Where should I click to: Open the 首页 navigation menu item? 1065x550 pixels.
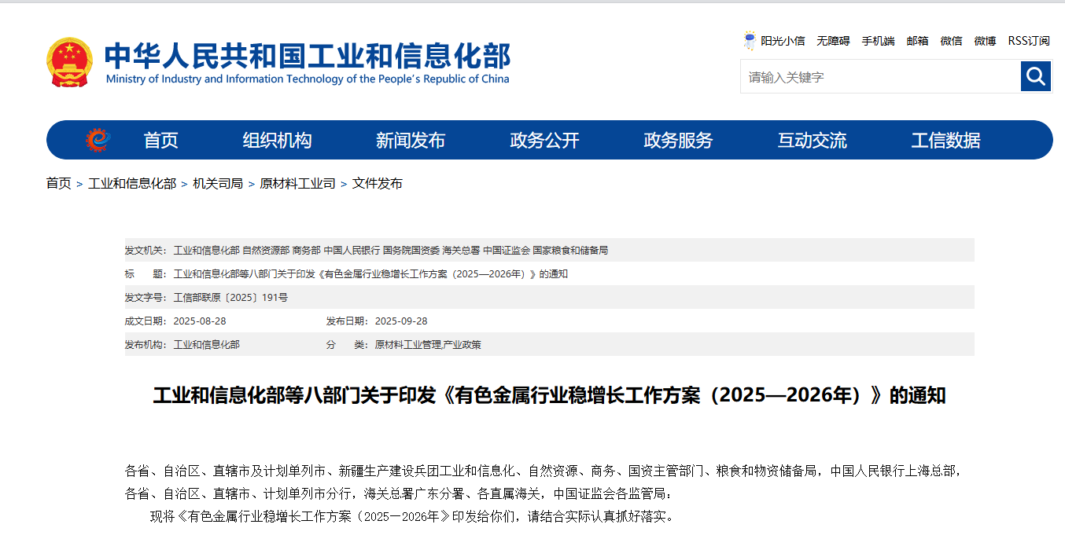[160, 141]
